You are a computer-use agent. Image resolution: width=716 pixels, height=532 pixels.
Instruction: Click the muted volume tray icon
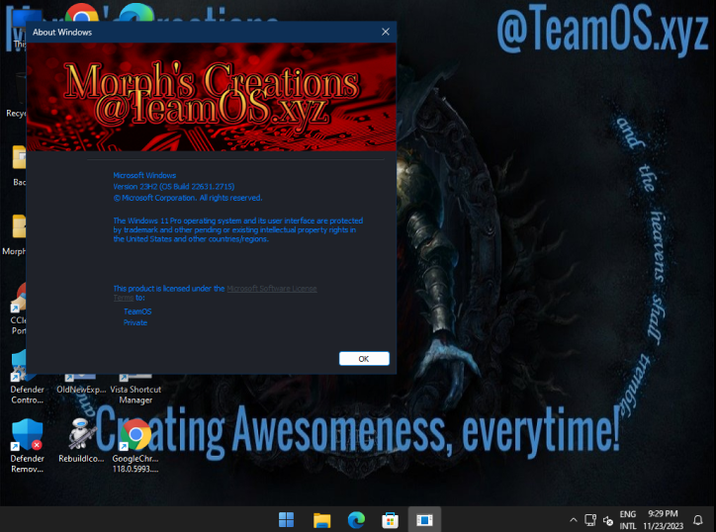coord(608,520)
